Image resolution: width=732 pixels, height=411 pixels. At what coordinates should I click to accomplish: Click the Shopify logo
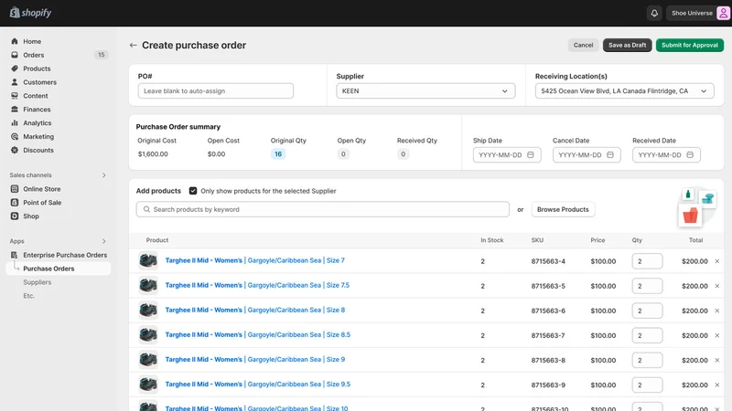coord(30,13)
